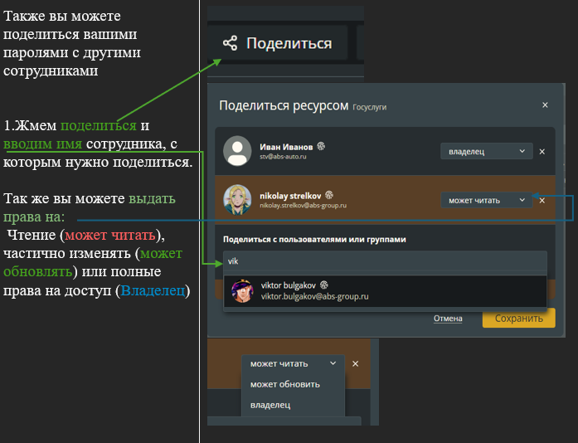The height and width of the screenshot is (443, 578).
Task: Click Иван Иванов's avatar
Action: coord(237,150)
